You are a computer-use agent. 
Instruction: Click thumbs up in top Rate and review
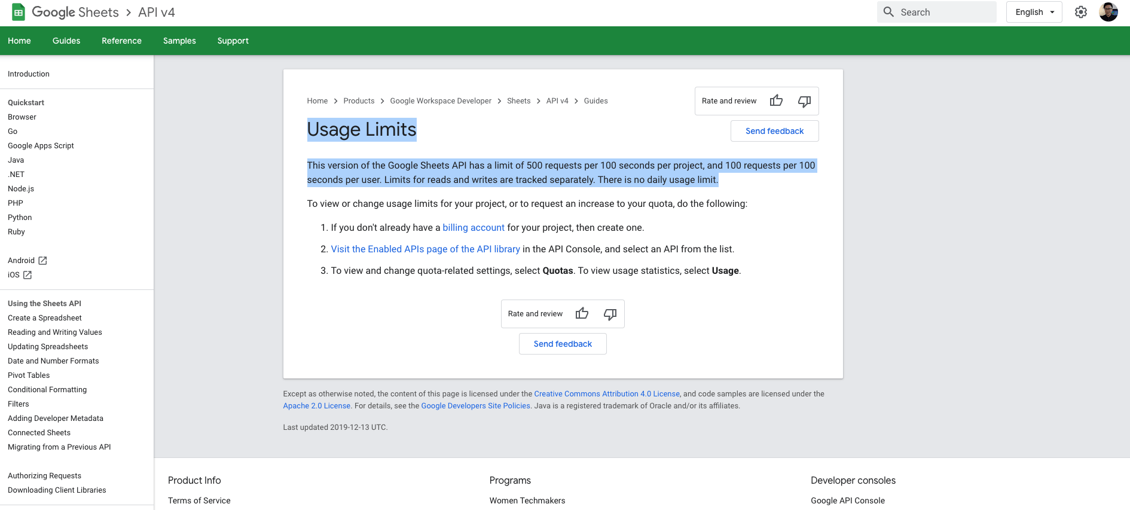776,100
